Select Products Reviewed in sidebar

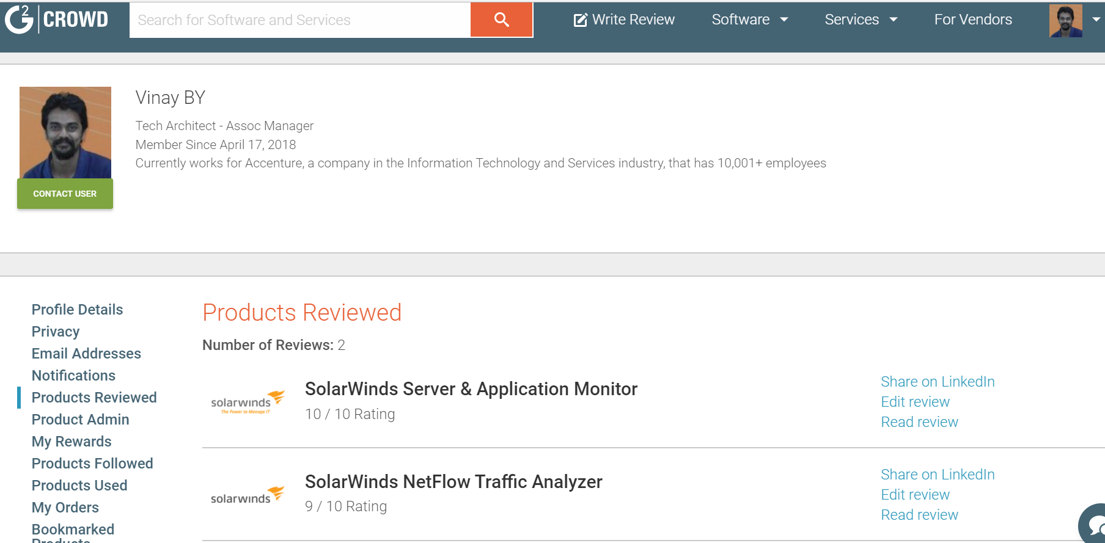(94, 398)
